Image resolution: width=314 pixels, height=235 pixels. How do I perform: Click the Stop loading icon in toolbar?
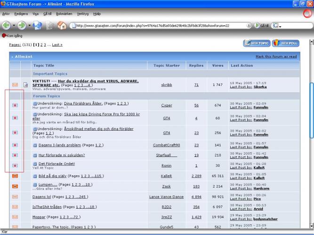tap(50, 25)
